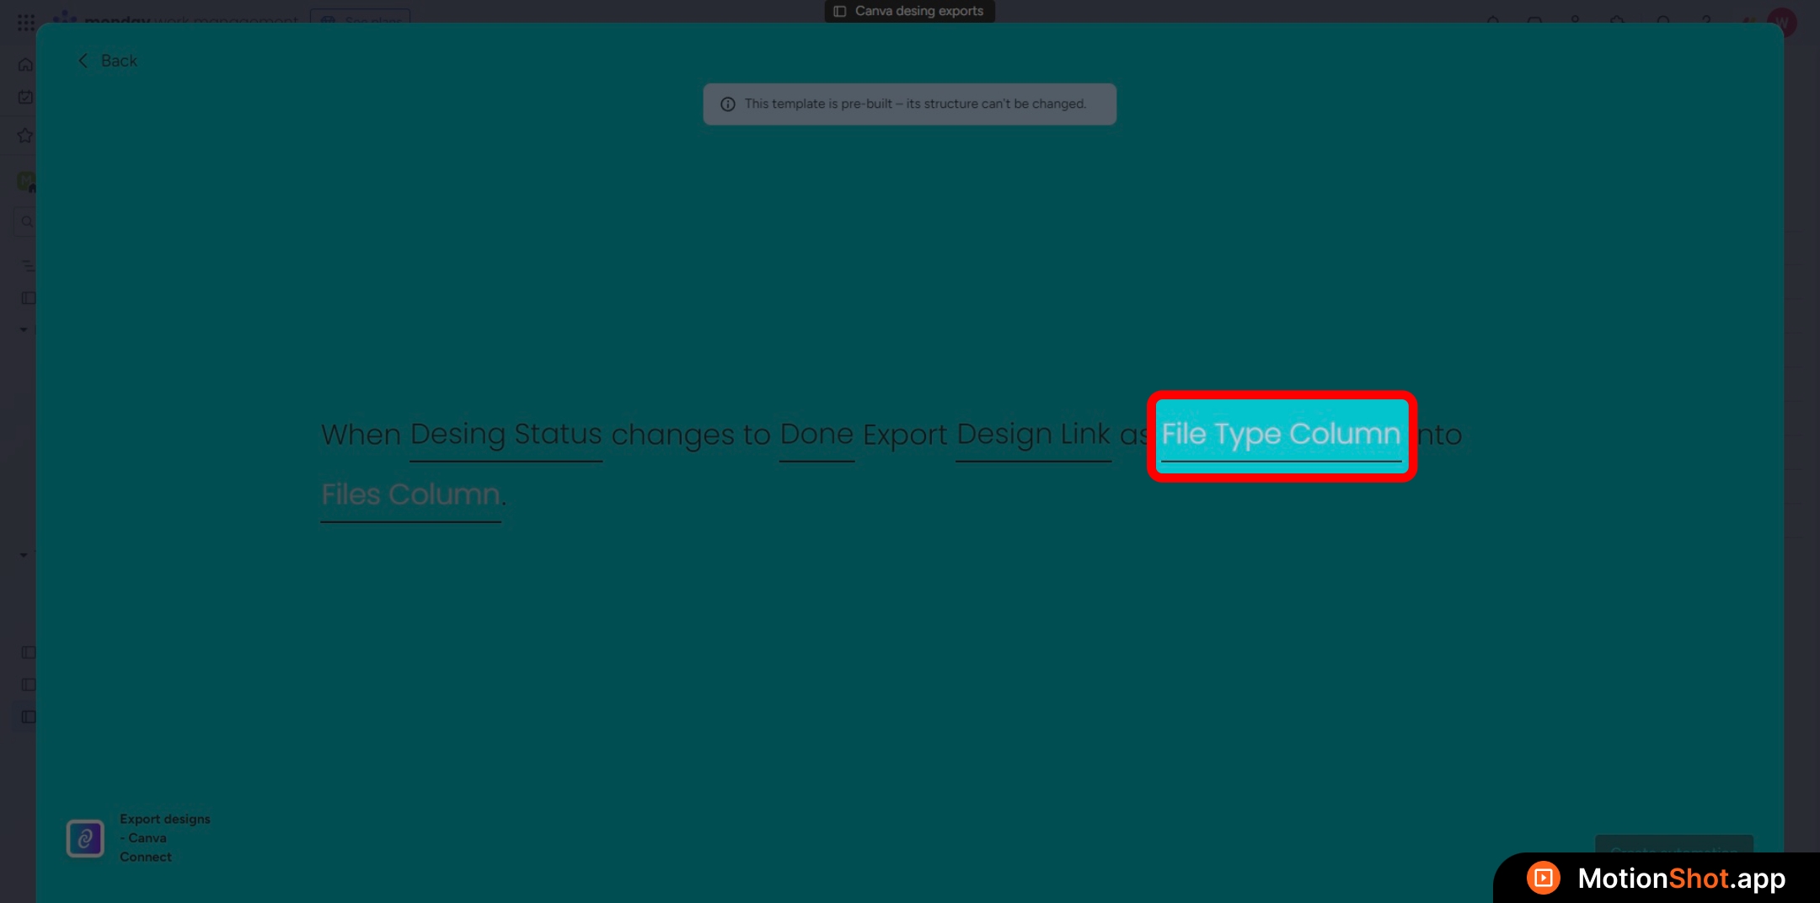
Task: Open My Work calendar-check icon
Action: 26,98
